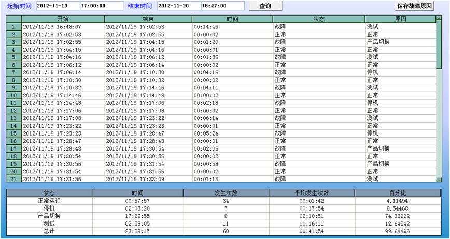Click the 查询 query button

[265, 6]
